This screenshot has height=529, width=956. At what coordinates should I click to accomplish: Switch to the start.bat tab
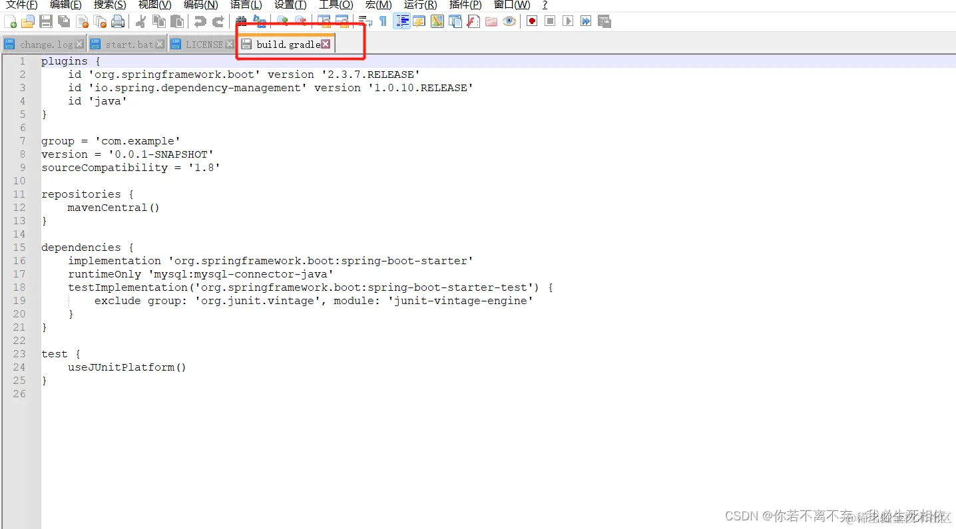[x=129, y=45]
